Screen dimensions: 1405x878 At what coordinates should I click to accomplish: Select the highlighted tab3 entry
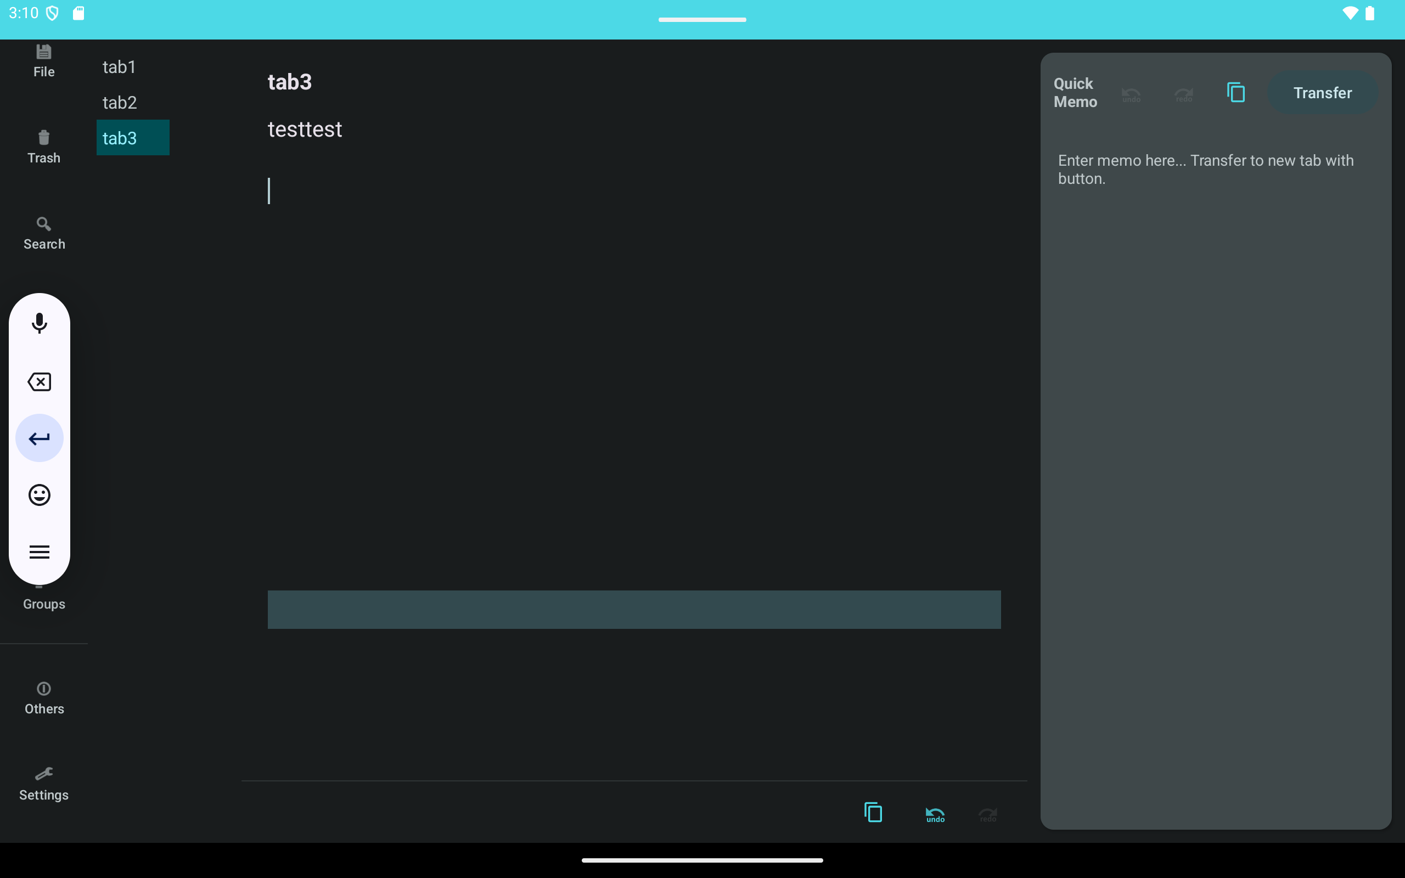[x=132, y=138]
